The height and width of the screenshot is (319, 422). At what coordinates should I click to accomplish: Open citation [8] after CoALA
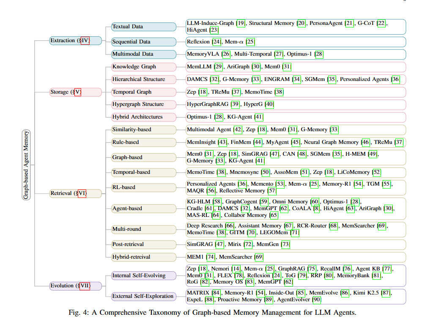coord(317,208)
